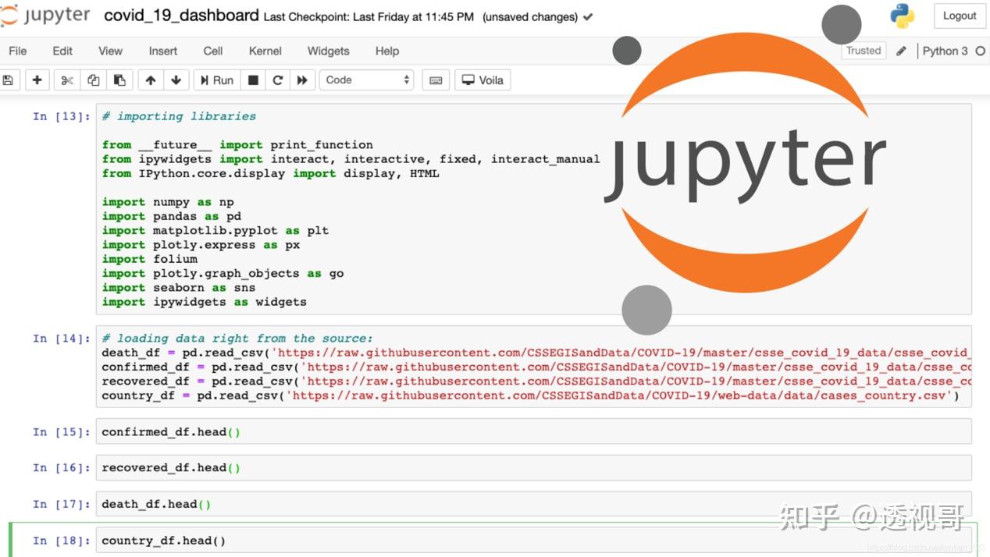Open the Insert menu
Image resolution: width=990 pixels, height=557 pixels.
[x=162, y=51]
